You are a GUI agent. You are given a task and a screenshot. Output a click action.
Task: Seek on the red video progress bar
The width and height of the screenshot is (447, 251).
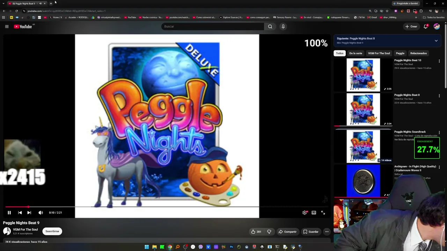pyautogui.click(x=167, y=207)
